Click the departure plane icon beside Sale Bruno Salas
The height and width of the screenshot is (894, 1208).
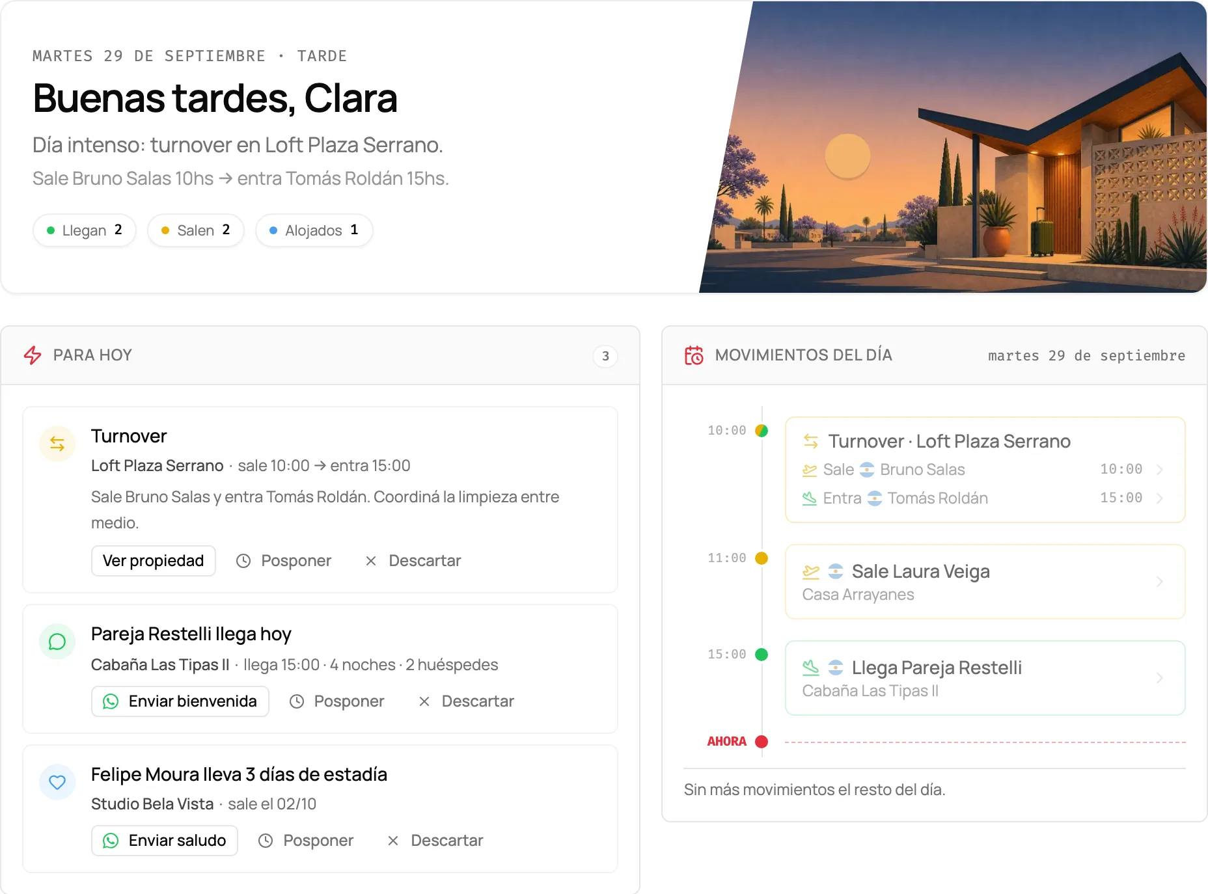810,470
